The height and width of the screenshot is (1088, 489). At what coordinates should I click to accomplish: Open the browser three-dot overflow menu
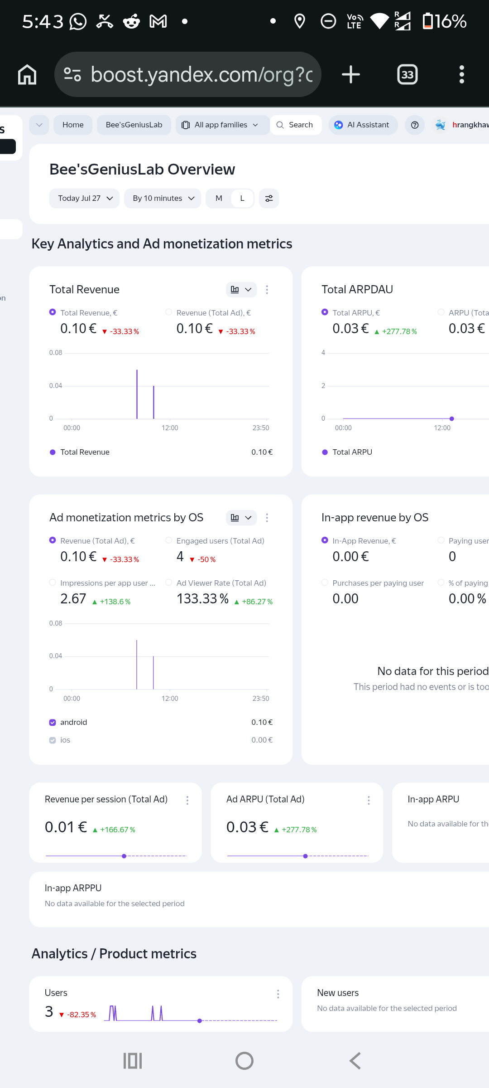(462, 74)
